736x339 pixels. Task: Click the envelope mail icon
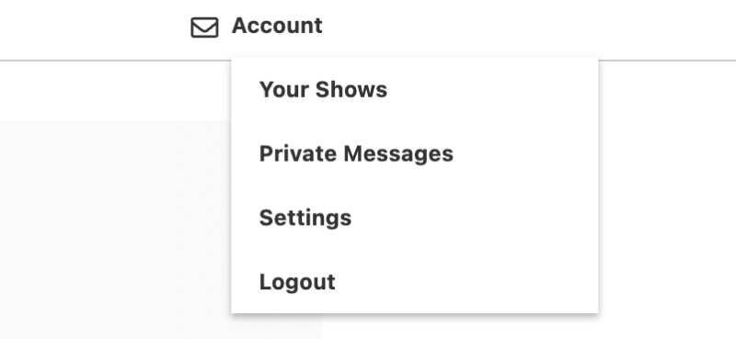[x=204, y=28]
